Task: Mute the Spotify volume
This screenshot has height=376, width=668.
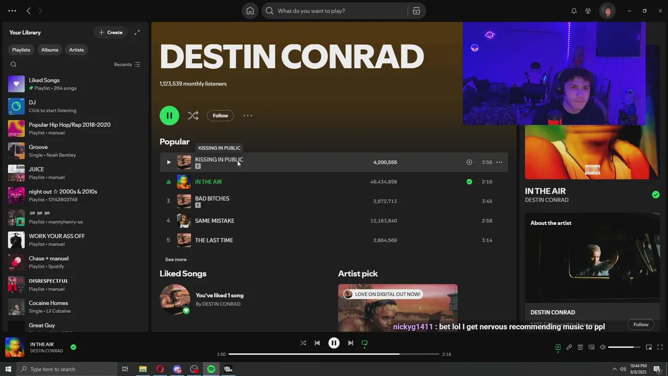Action: [x=603, y=347]
